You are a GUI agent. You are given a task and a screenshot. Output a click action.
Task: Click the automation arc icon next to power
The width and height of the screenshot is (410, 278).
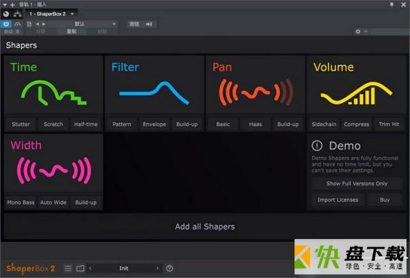coord(18,24)
